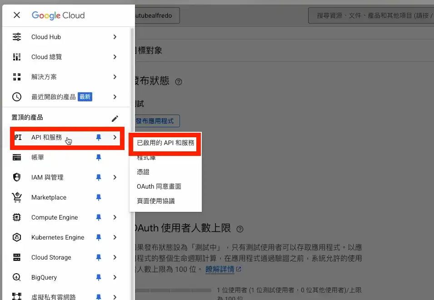Click the resource search field at the top
Image resolution: width=434 pixels, height=300 pixels.
[x=371, y=15]
